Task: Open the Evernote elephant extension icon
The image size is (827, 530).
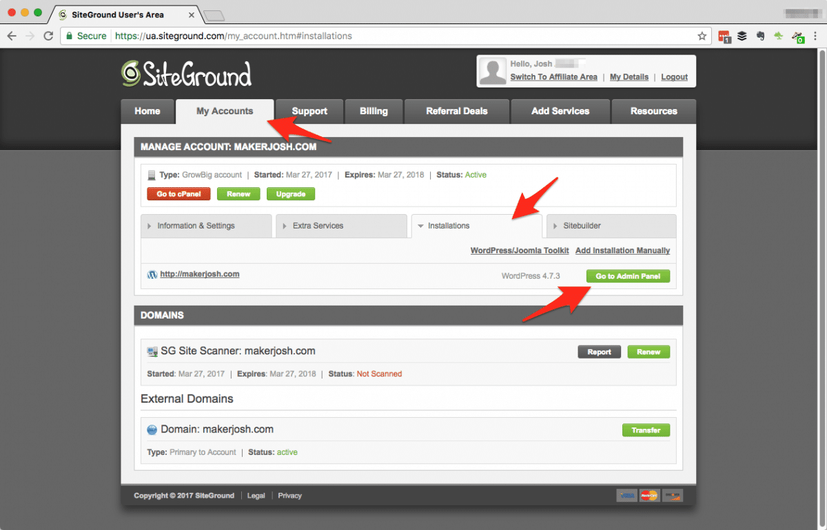Action: pos(760,36)
